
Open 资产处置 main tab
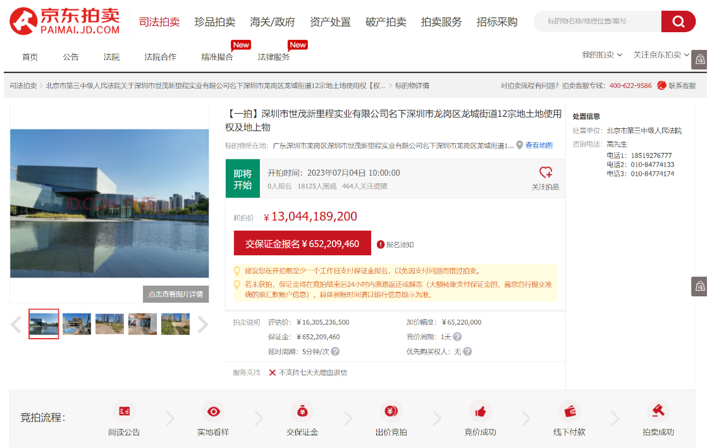point(330,21)
